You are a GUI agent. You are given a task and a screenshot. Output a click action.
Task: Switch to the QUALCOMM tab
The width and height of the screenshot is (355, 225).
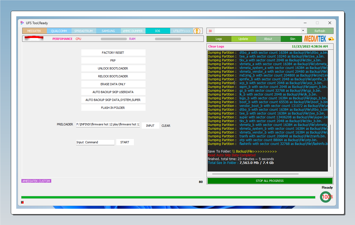(x=59, y=31)
